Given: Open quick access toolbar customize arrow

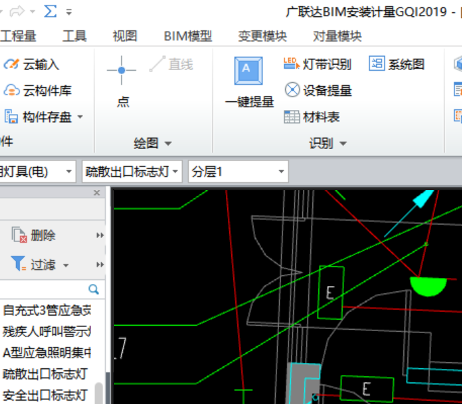Looking at the screenshot, I should pos(69,12).
